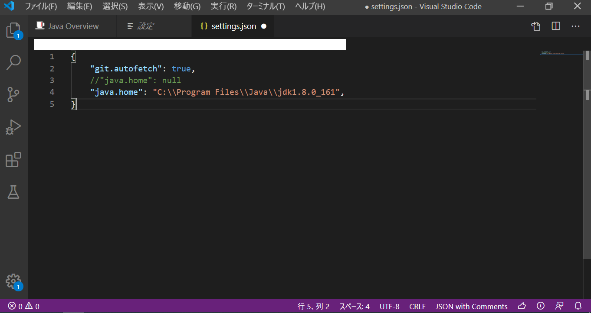Open the 移動(G) menu

pos(187,6)
